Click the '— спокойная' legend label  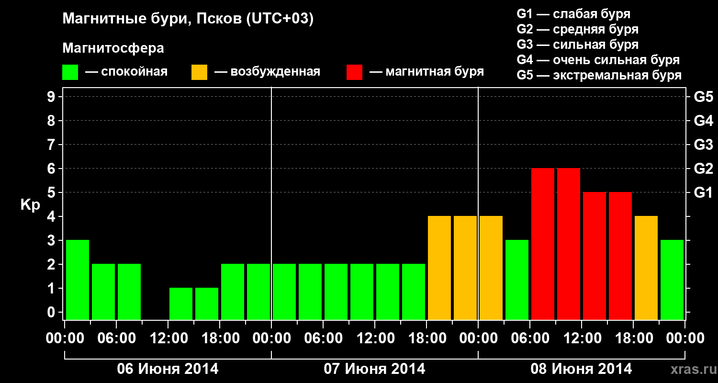click(126, 72)
